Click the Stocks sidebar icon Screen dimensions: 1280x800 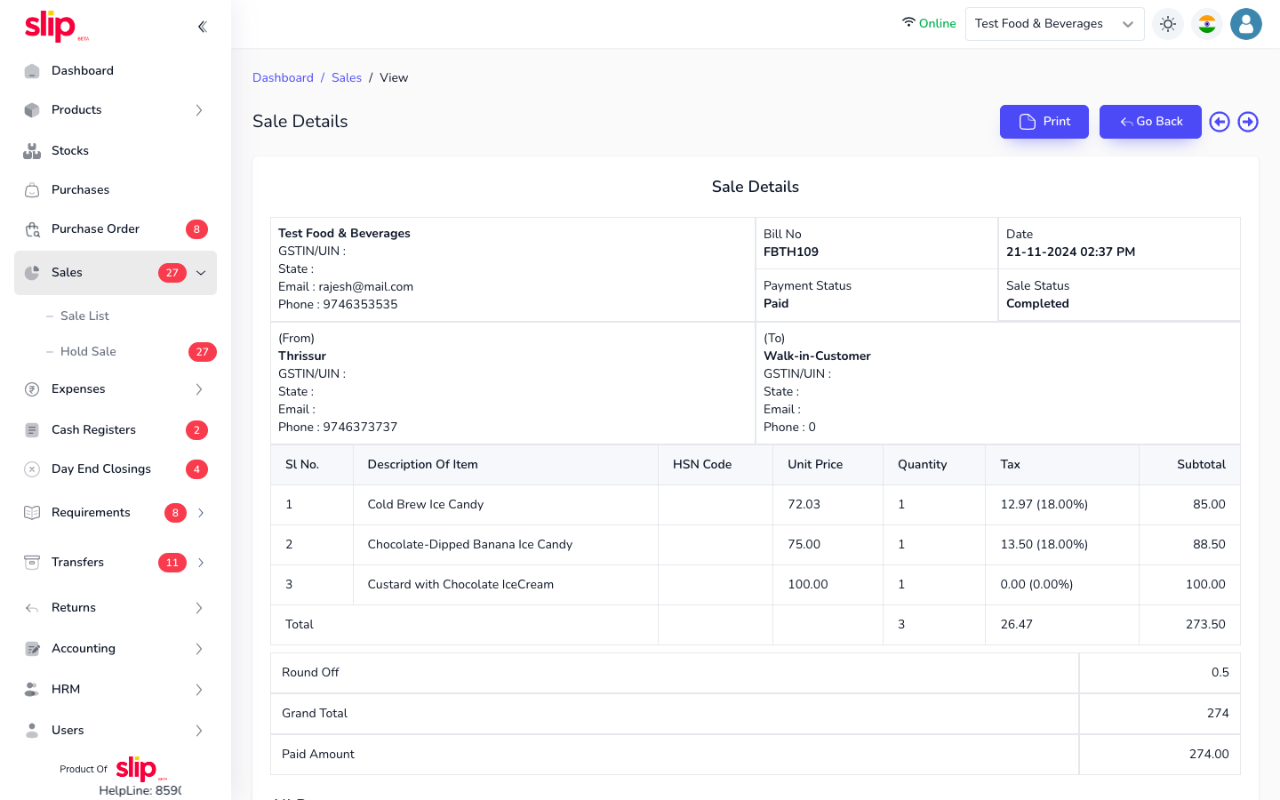(32, 151)
